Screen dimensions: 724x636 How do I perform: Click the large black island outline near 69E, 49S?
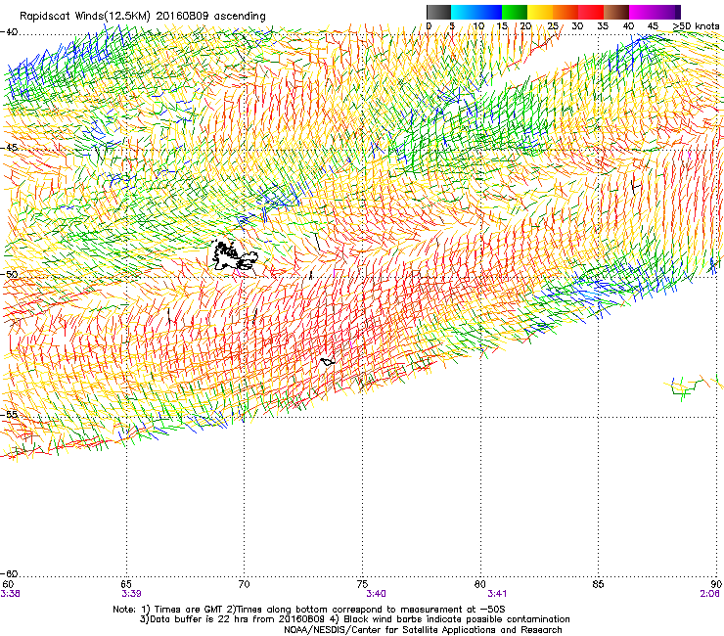point(234,255)
